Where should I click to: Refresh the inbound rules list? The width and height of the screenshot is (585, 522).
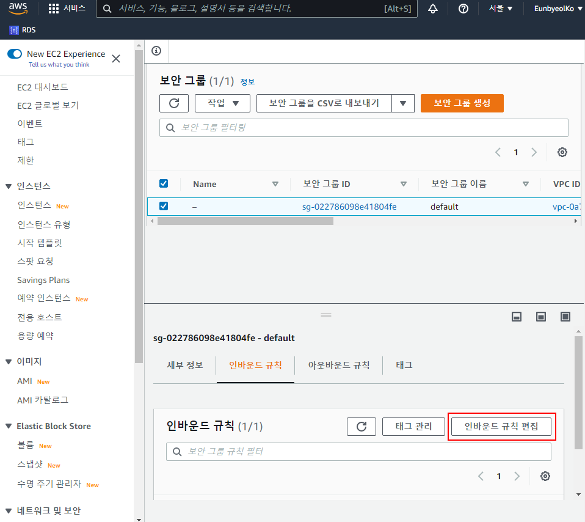tap(361, 427)
